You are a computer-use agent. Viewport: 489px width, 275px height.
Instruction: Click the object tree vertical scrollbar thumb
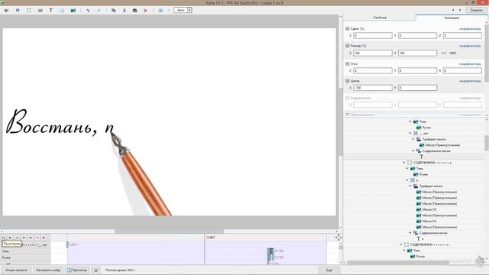point(487,143)
